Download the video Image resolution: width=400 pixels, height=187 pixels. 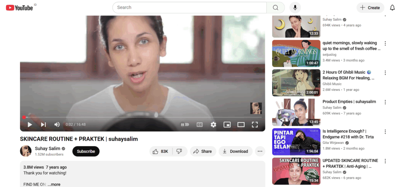236,152
